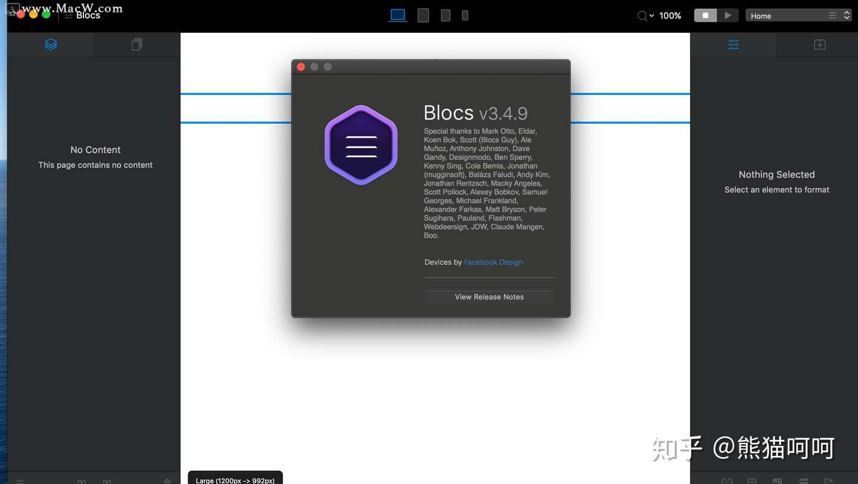This screenshot has height=484, width=858.
Task: Click "This page contains no content" message
Action: coord(95,165)
